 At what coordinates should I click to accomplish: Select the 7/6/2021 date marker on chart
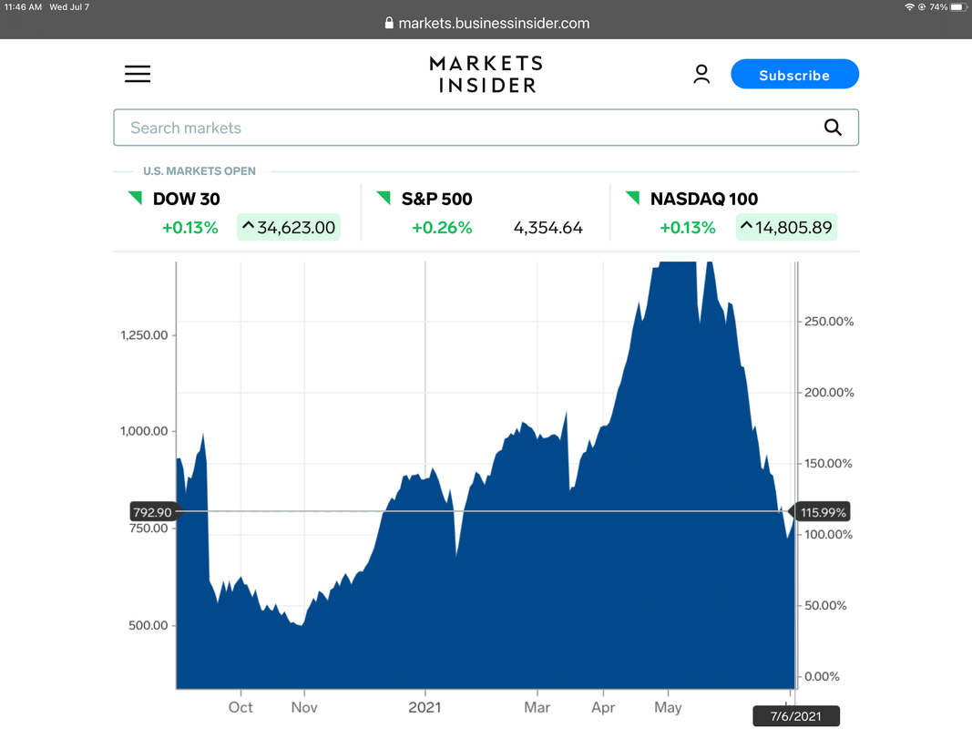[x=796, y=716]
